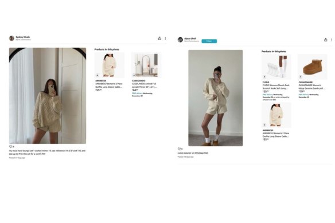The image size is (335, 223).
Task: Click FREE delivery text under CASSILANDO mirror
Action: point(142,95)
